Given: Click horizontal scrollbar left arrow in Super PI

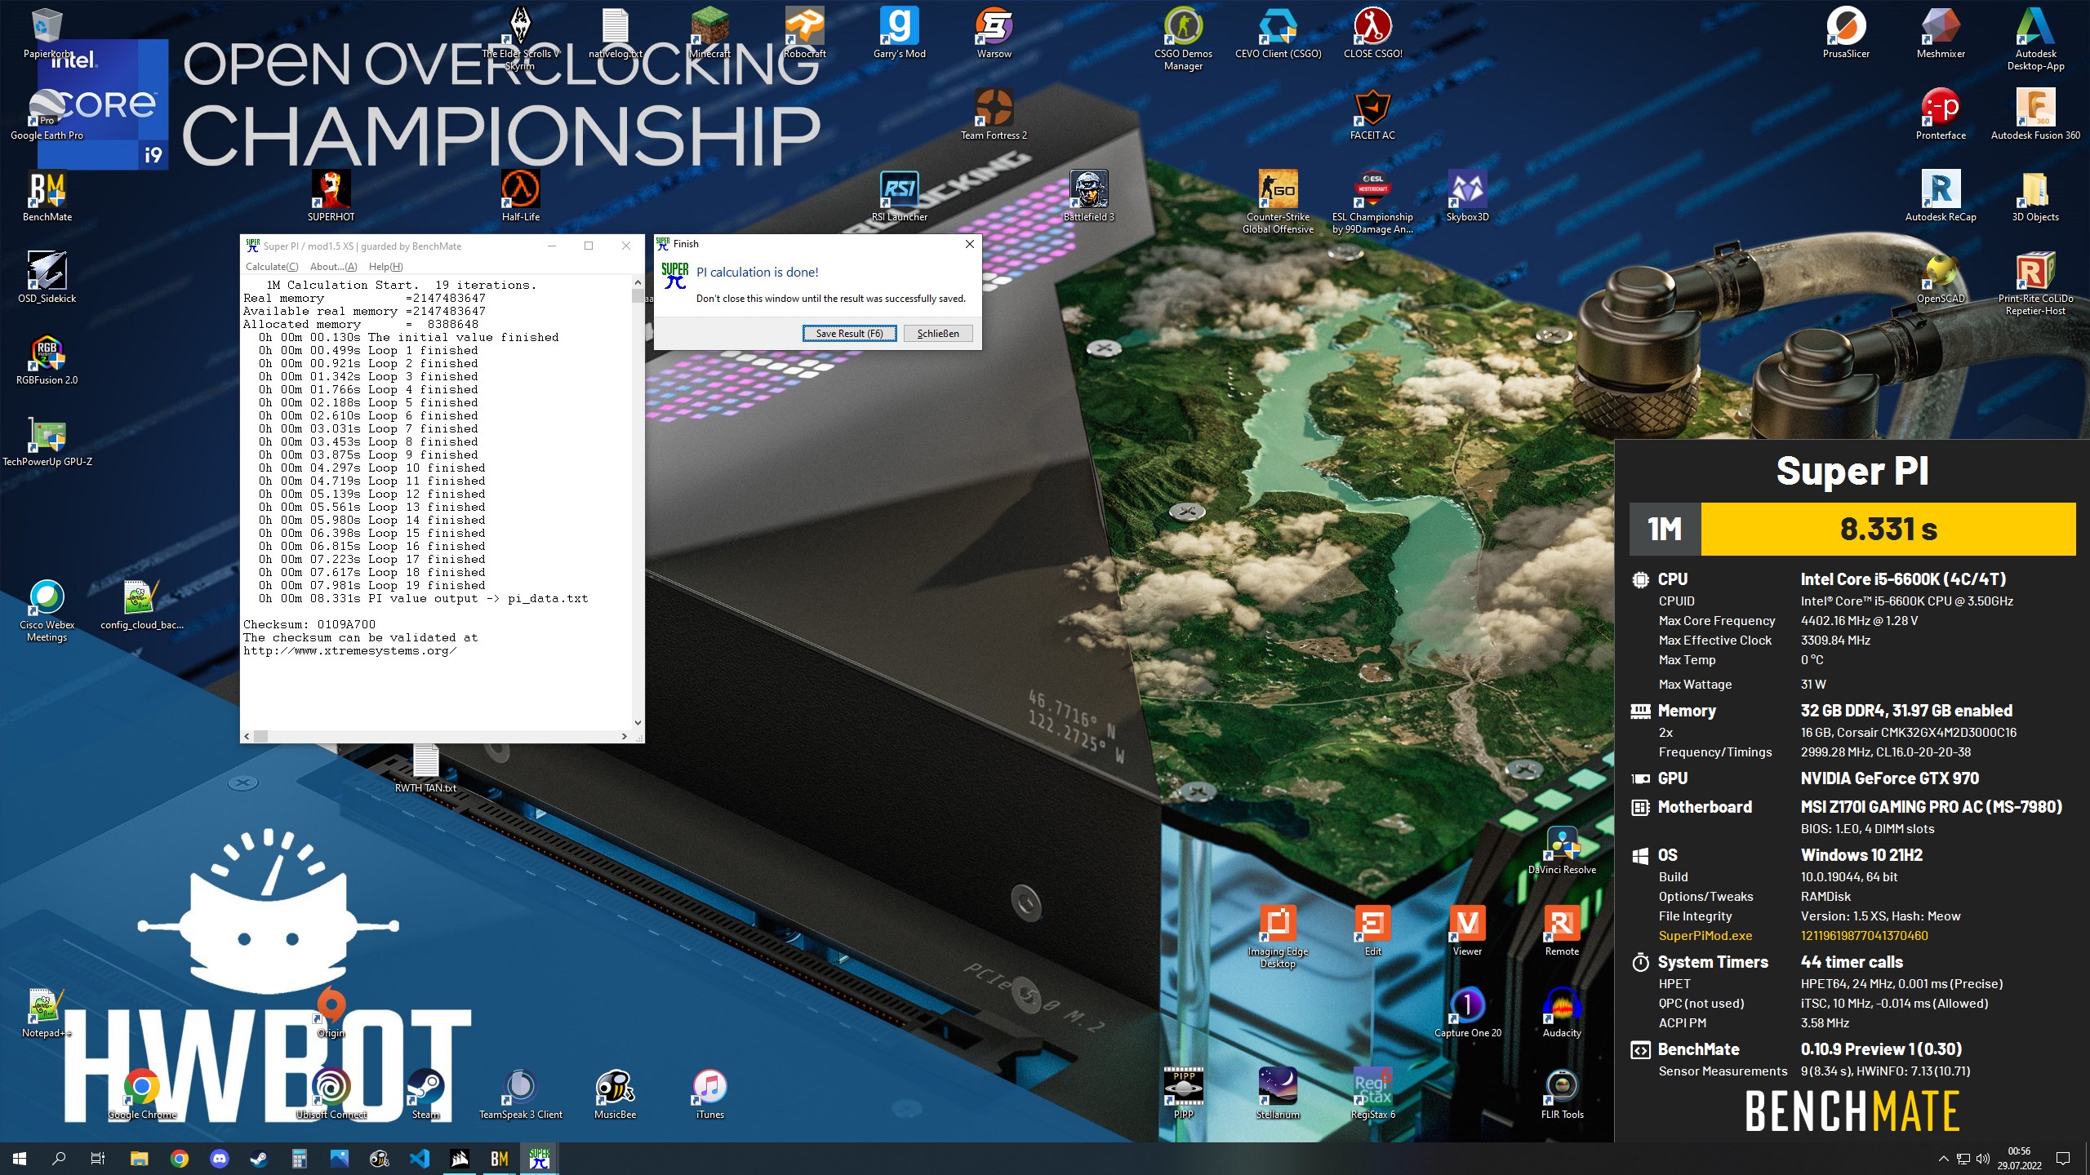Looking at the screenshot, I should point(247,736).
